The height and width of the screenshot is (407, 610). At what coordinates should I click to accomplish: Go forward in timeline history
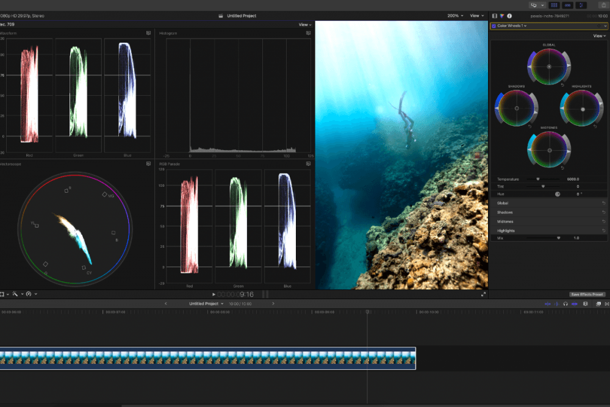coord(273,303)
